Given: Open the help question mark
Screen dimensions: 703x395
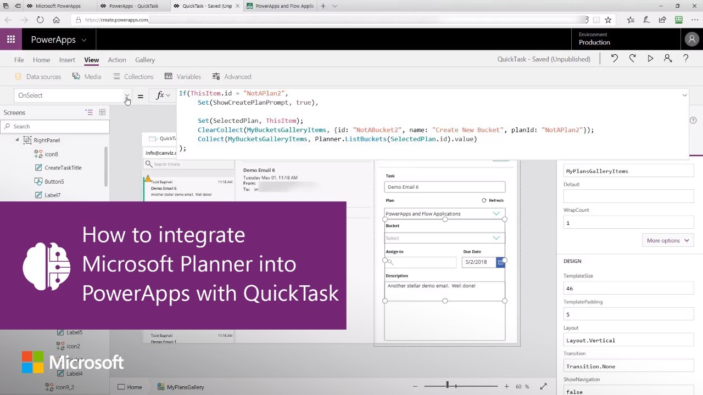Looking at the screenshot, I should (686, 59).
